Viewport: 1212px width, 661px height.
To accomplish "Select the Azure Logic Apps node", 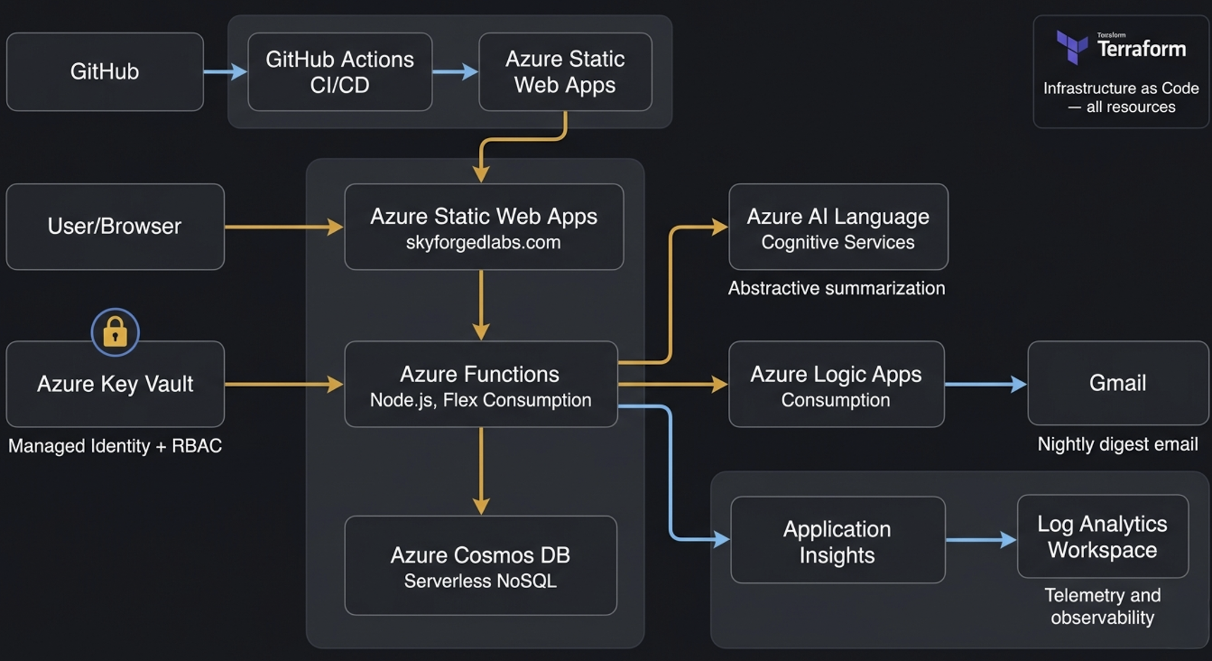I will [x=836, y=384].
